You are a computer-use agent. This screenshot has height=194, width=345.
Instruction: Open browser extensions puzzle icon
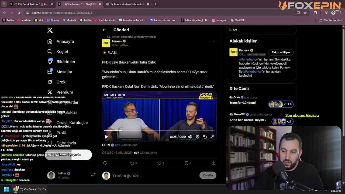(315, 13)
